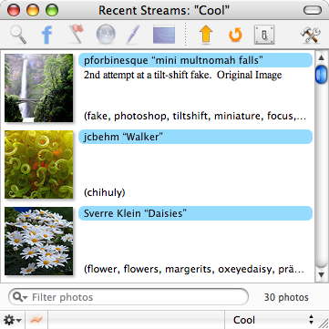Open the jcbehm "Walker" photo thumbnail
Image resolution: width=329 pixels, height=329 pixels.
coord(39,164)
